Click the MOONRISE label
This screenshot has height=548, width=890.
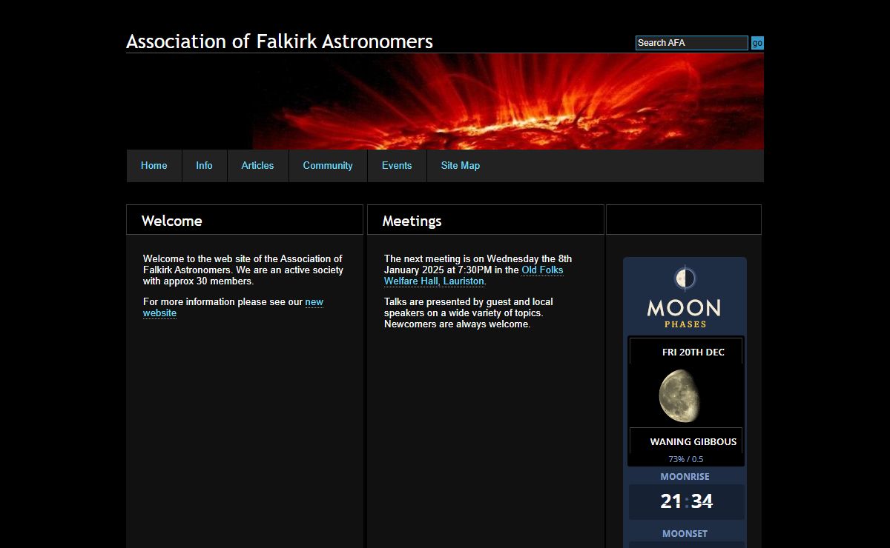685,477
